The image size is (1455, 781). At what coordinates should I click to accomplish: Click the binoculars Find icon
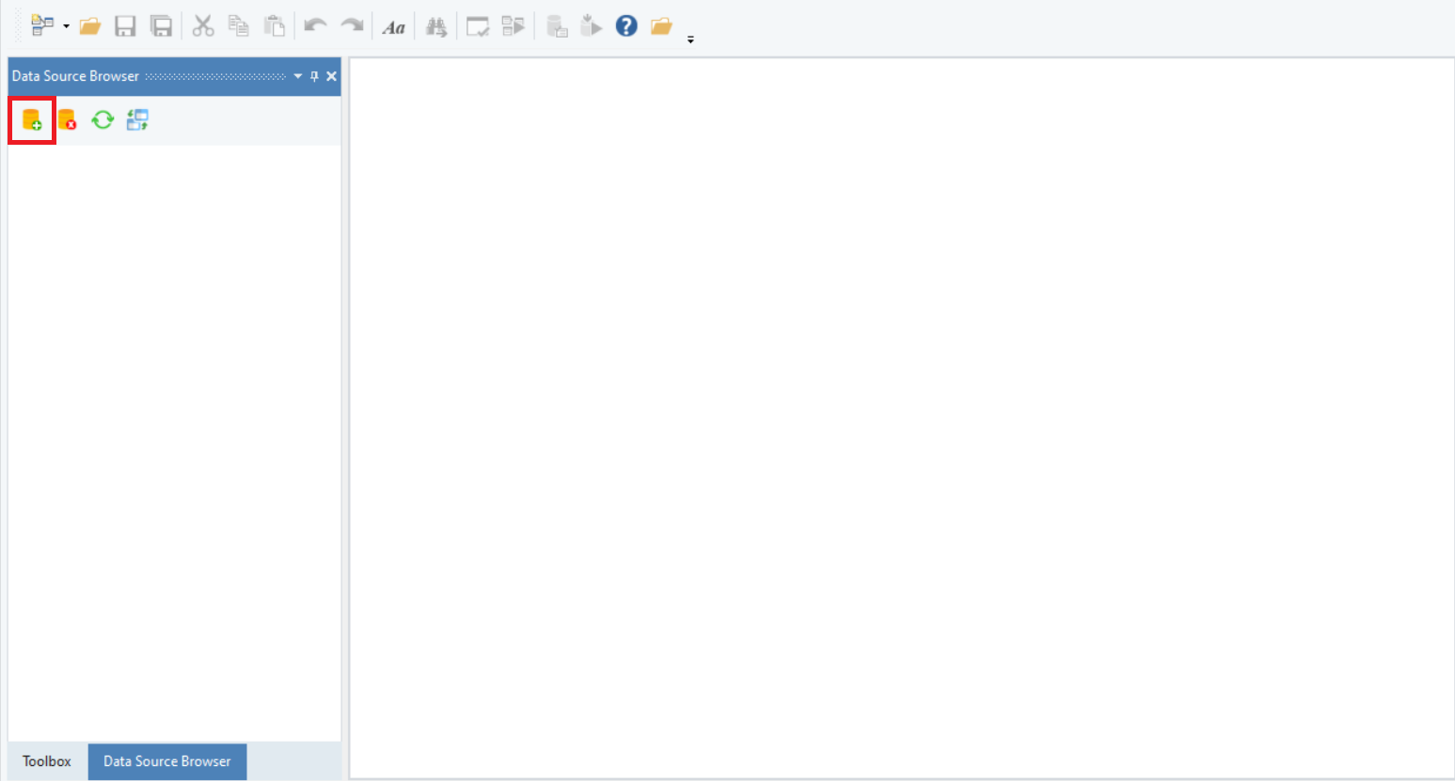coord(435,27)
